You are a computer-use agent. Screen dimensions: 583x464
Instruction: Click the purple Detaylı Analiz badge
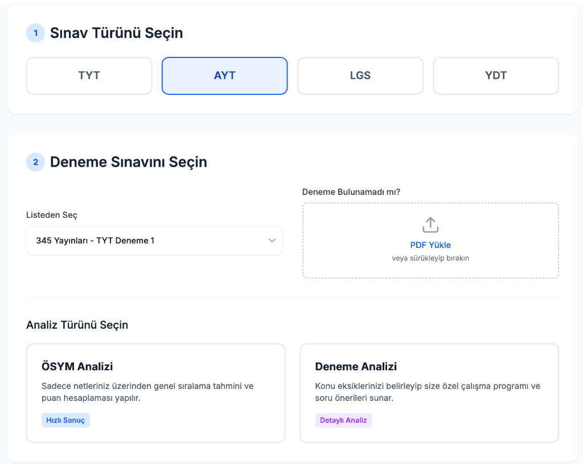343,420
